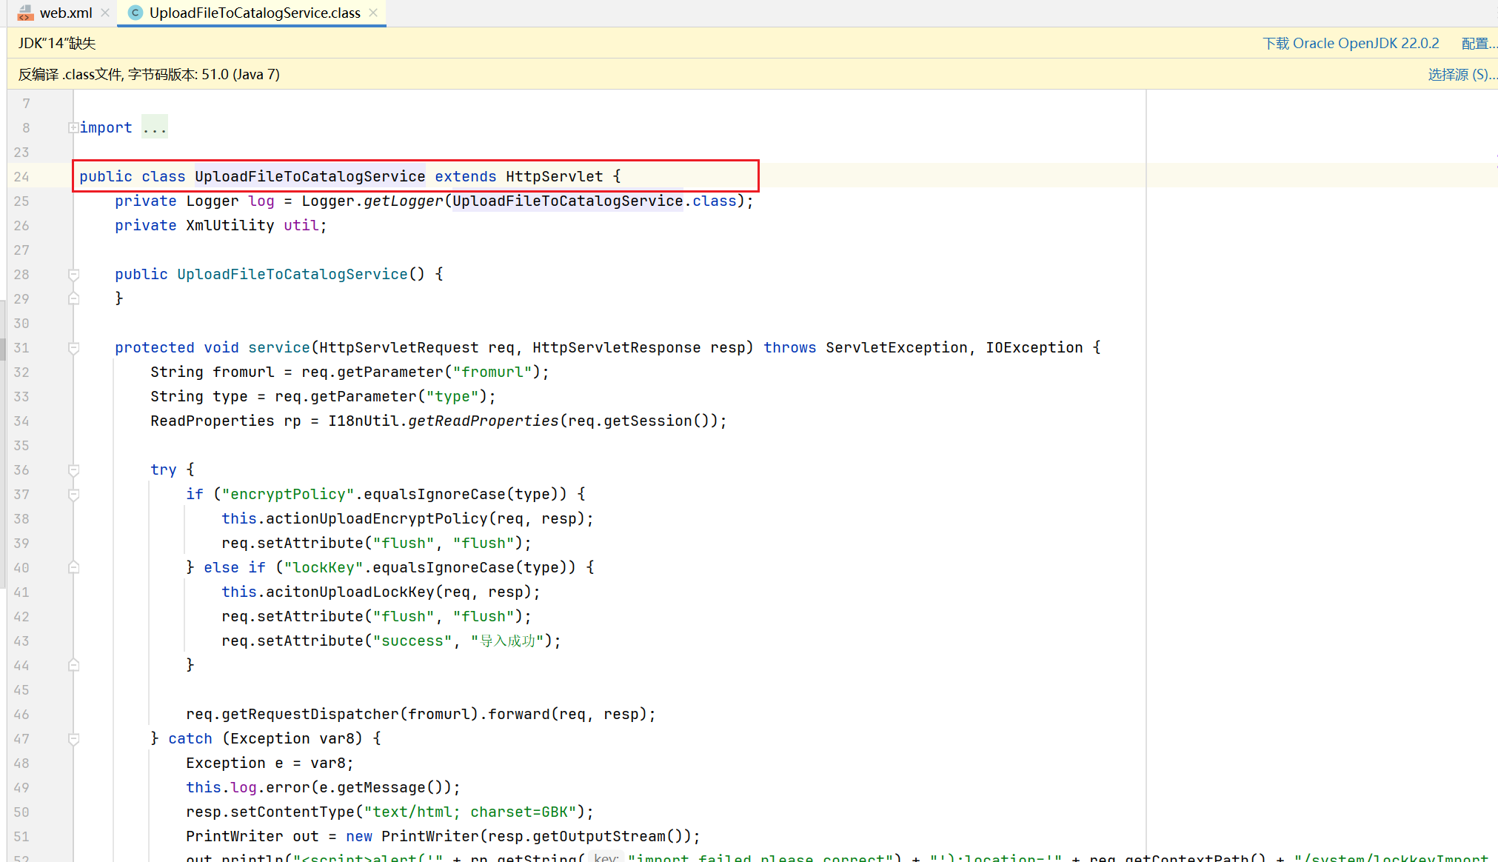Collapse the constructor at line 28
Viewport: 1498px width, 862px height.
coord(73,275)
